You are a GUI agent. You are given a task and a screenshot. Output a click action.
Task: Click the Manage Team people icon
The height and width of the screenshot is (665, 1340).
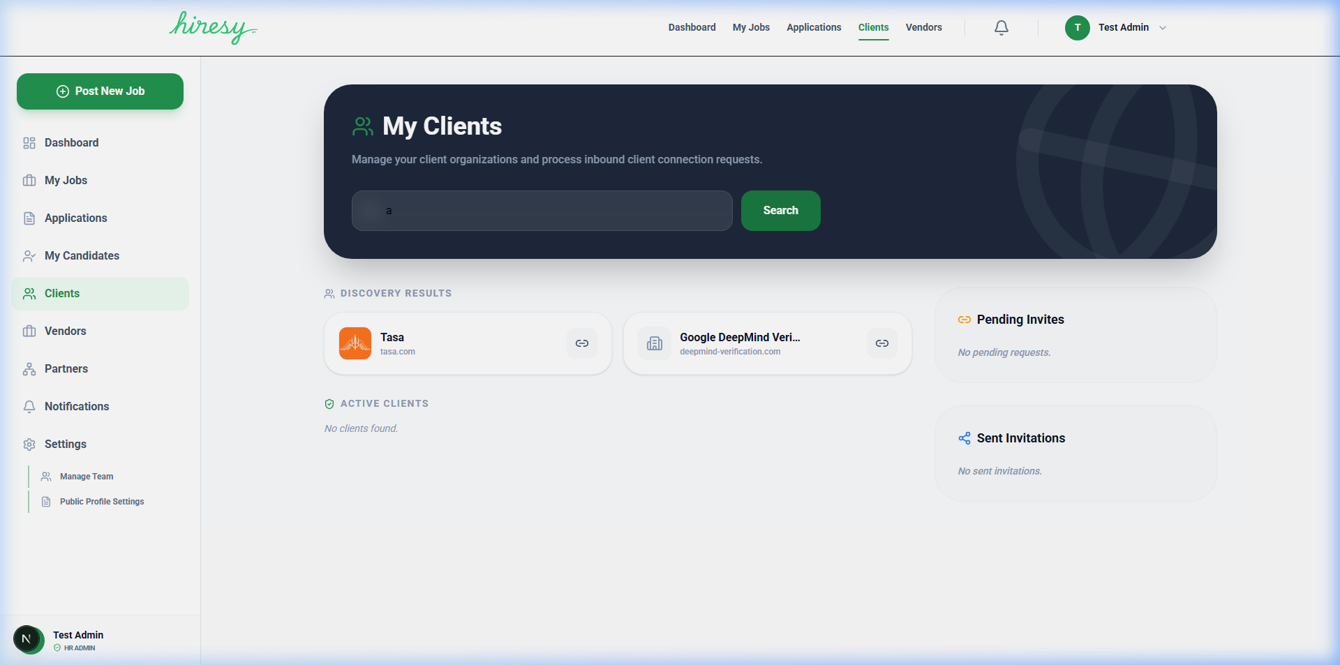click(46, 477)
